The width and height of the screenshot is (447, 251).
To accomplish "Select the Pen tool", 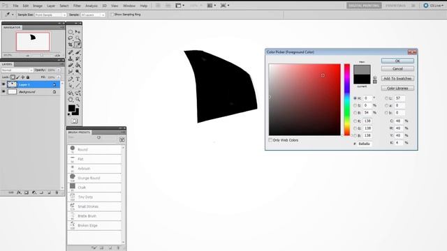I will (x=71, y=79).
